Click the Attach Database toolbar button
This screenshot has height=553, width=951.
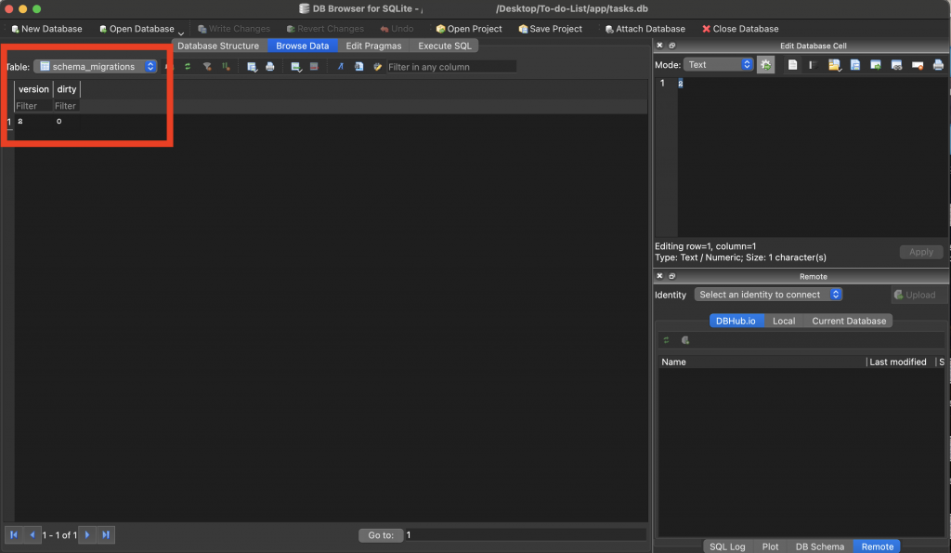coord(645,29)
